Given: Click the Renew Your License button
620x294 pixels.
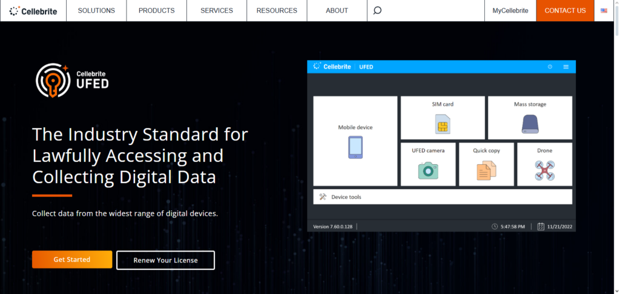Looking at the screenshot, I should [x=165, y=260].
